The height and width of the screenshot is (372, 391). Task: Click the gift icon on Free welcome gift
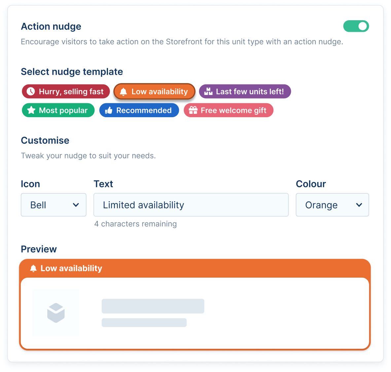point(194,110)
